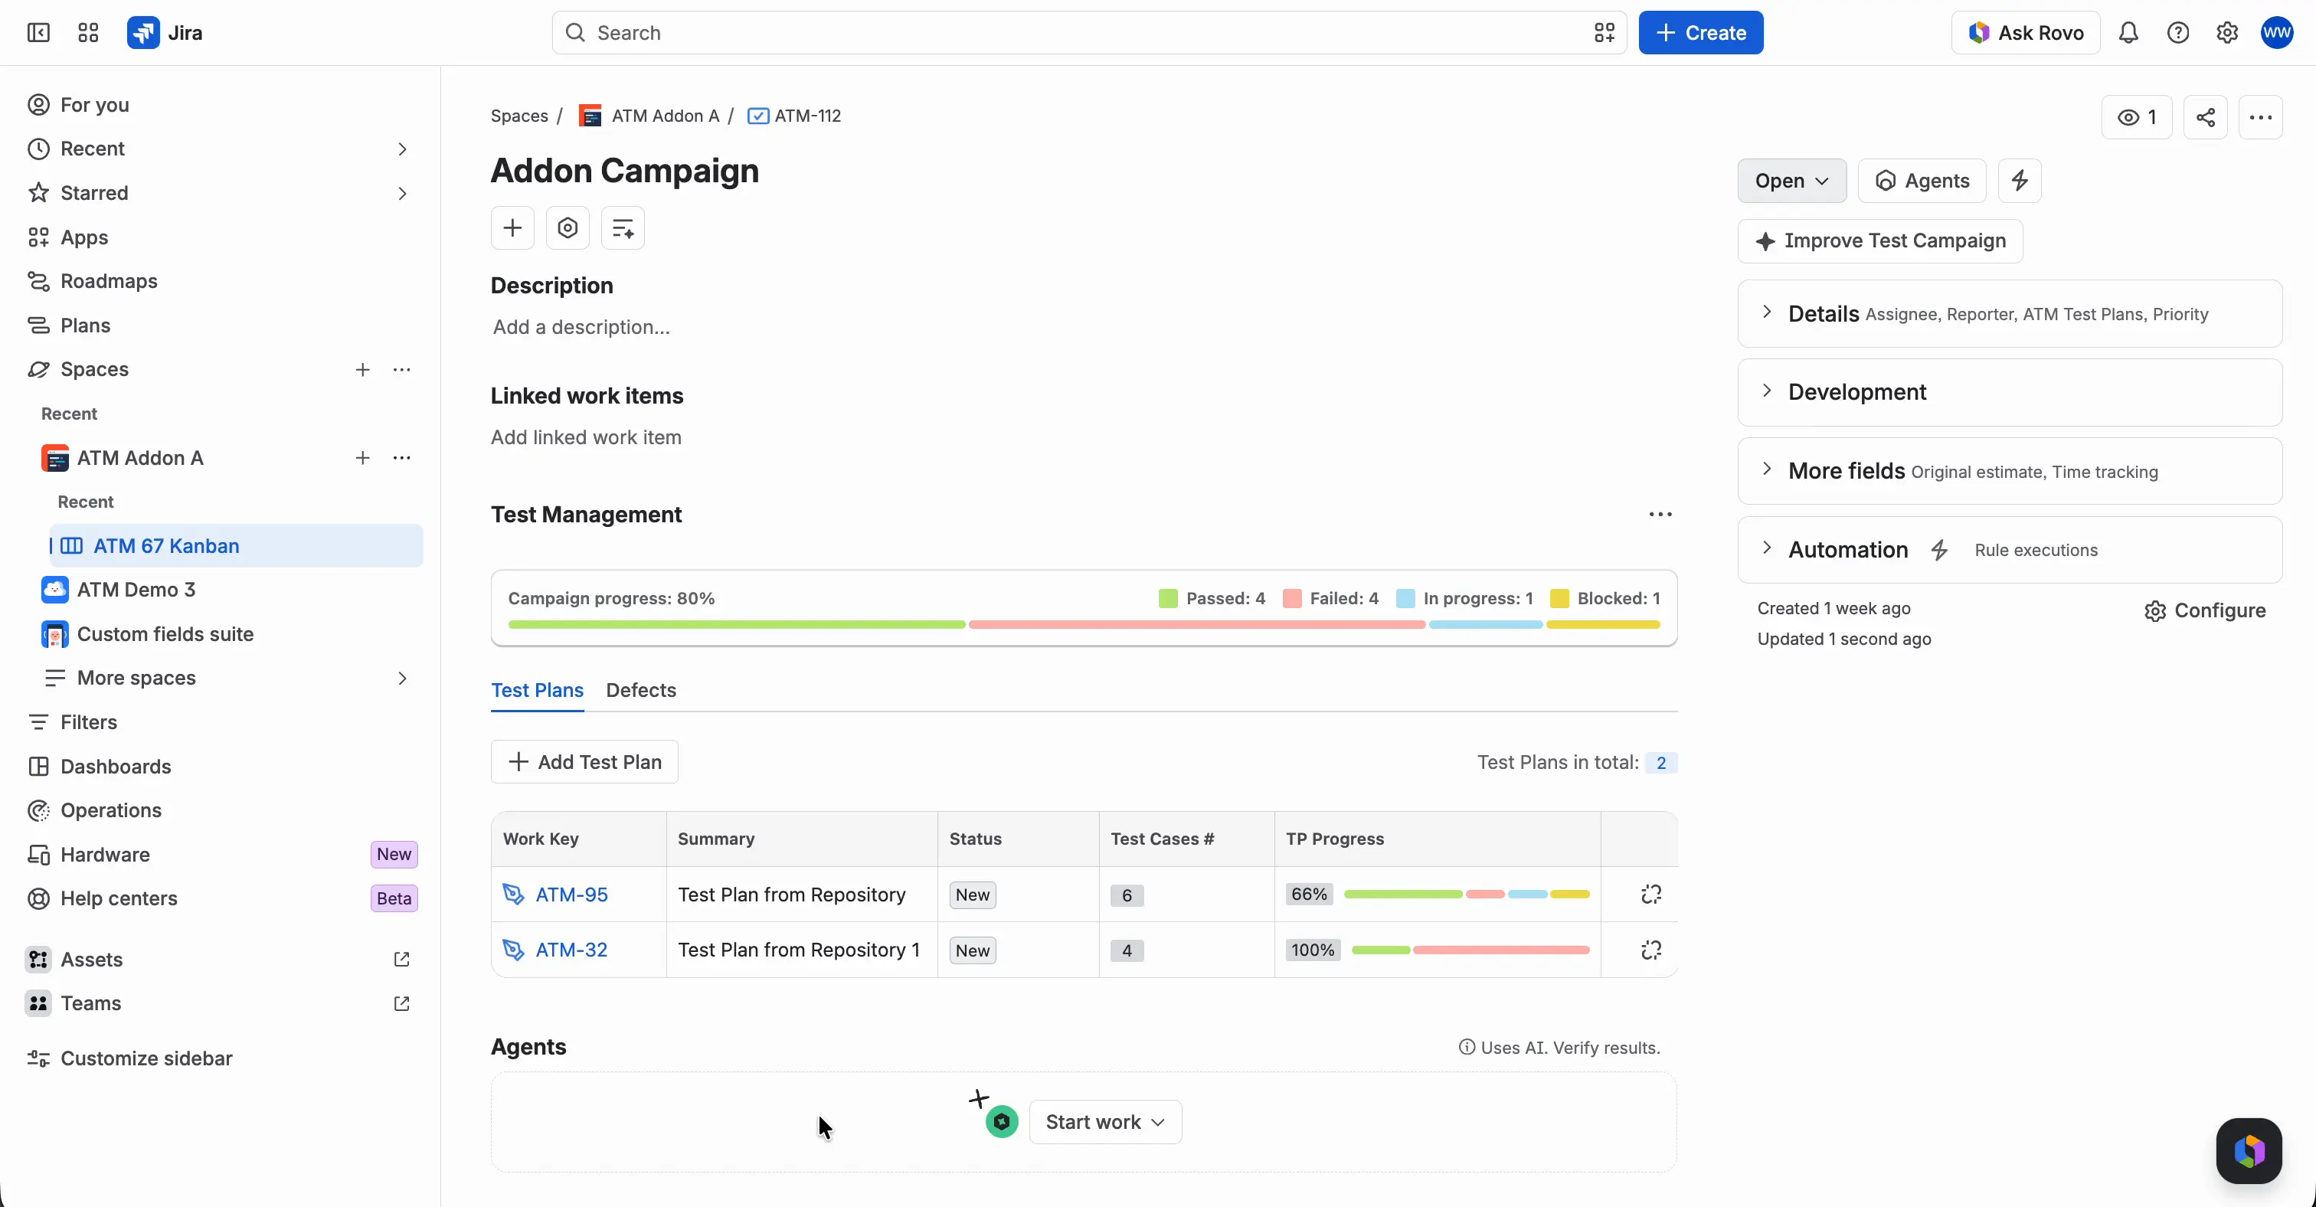
Task: Click the plus icon under Addon Campaign title
Action: [x=512, y=228]
